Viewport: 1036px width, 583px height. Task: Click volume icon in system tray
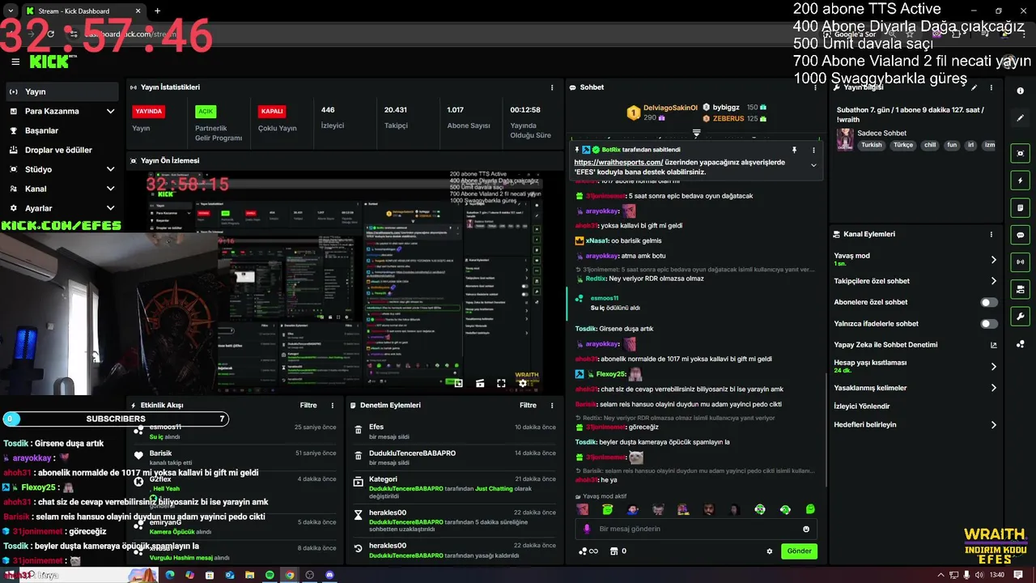point(979,575)
